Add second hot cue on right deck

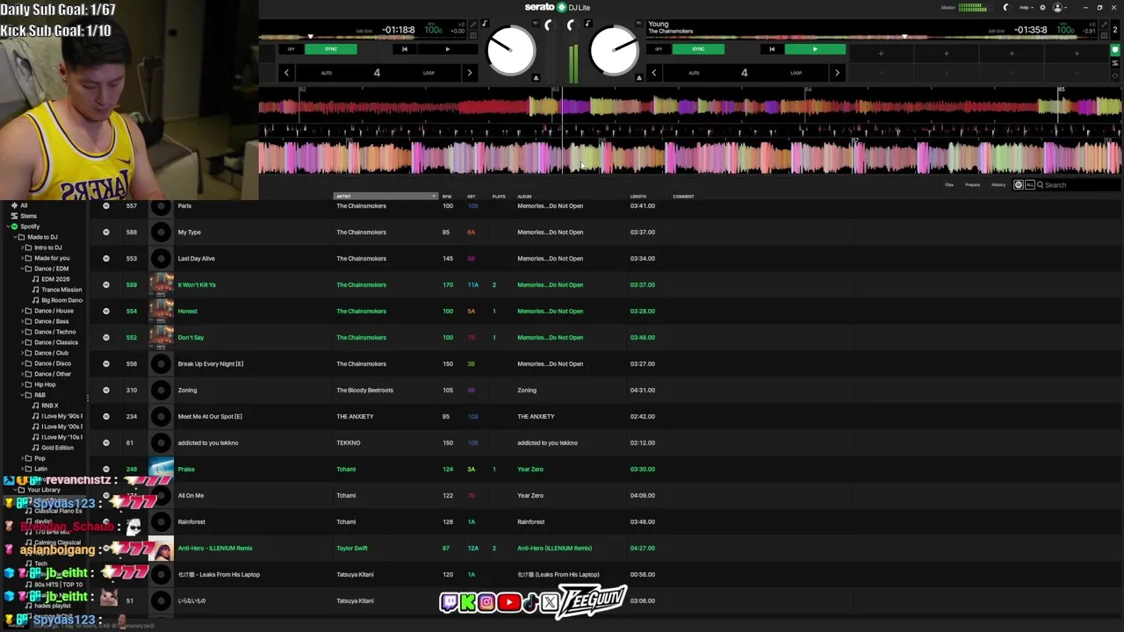(x=947, y=54)
